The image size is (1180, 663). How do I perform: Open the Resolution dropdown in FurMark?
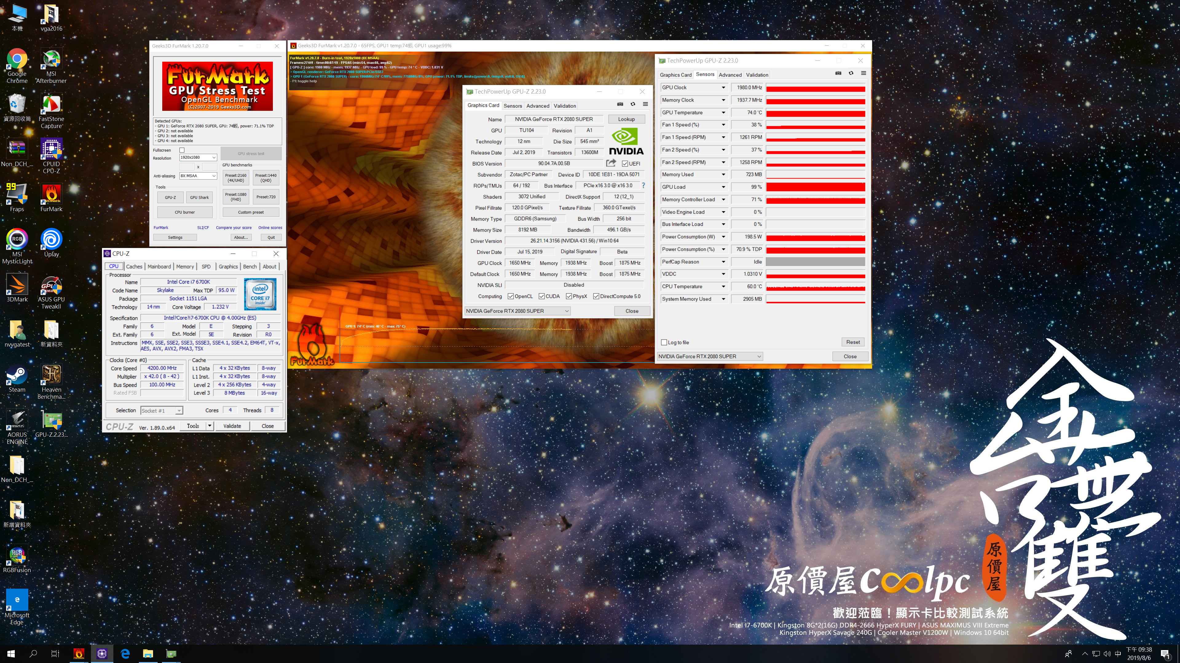pos(198,157)
